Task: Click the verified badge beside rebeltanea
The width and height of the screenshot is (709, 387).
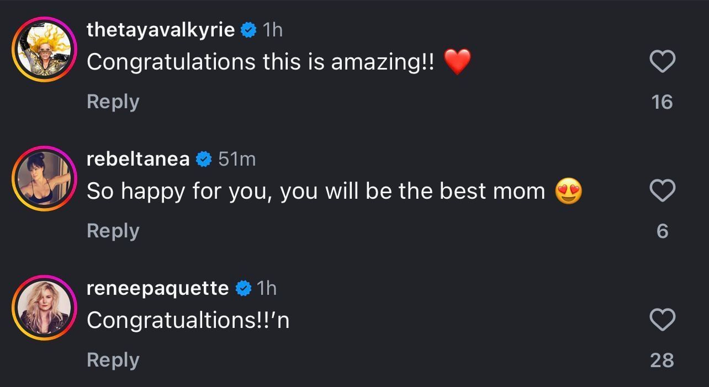Action: pyautogui.click(x=203, y=158)
